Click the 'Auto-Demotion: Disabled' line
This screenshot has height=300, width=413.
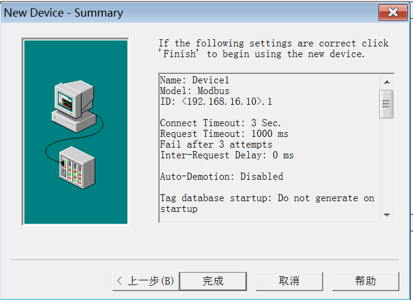[221, 177]
